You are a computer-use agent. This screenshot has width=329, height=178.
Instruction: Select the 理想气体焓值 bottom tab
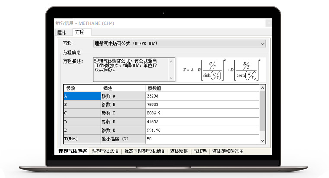tap(105, 151)
